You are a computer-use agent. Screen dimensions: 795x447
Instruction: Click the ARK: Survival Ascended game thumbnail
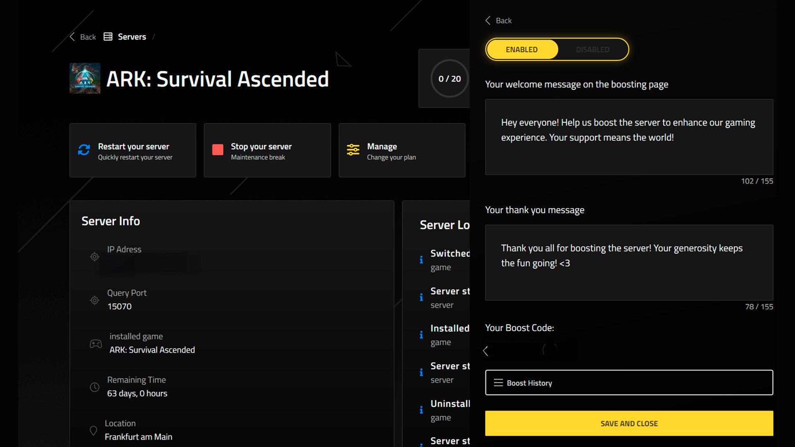point(84,78)
